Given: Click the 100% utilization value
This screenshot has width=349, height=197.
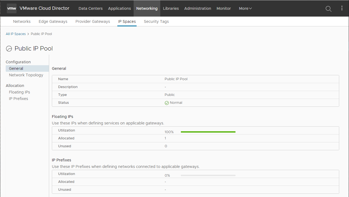Looking at the screenshot, I should [x=169, y=132].
